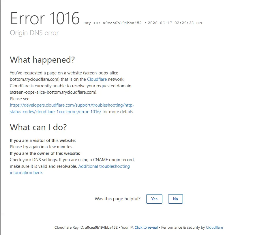Select the Origin DNS error subtitle
Viewport: 257px width, 235px height.
pos(34,33)
